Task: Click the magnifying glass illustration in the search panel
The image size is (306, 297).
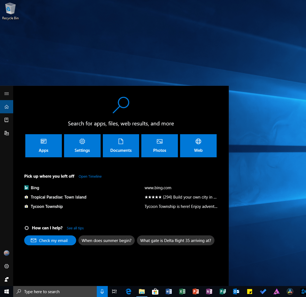Action: [121, 105]
